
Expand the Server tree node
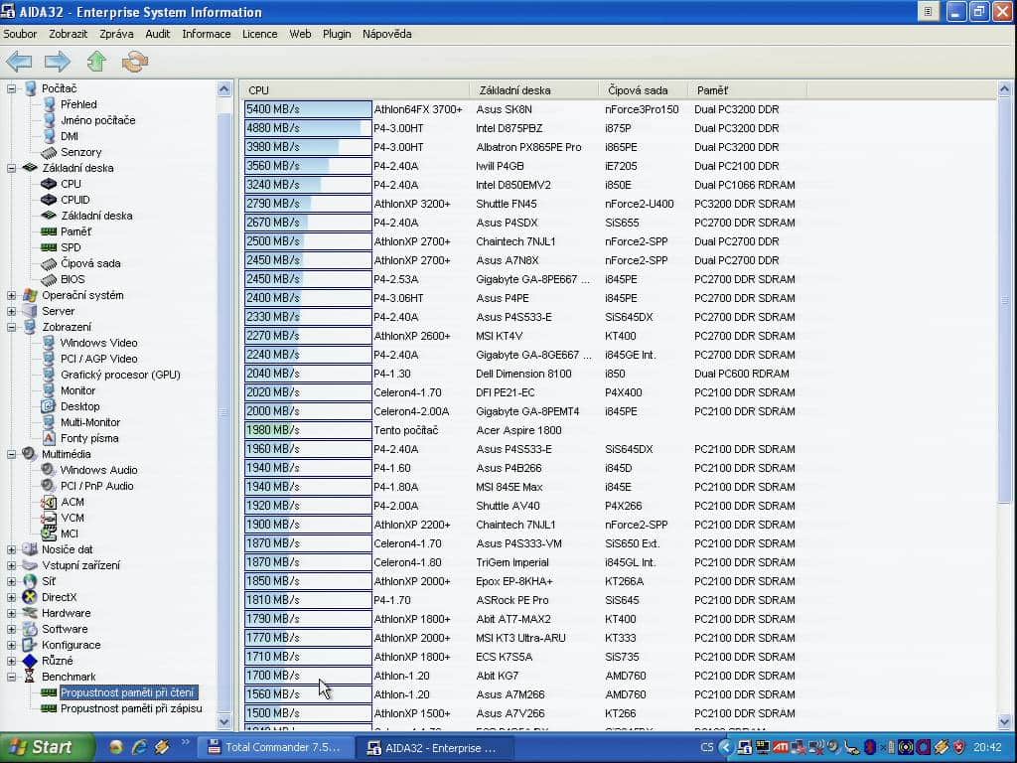(x=12, y=311)
